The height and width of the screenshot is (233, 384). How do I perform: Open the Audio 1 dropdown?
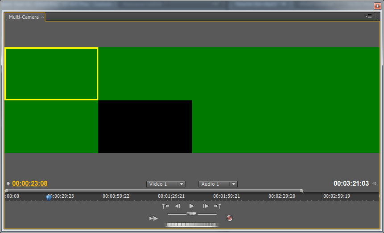[x=218, y=184]
